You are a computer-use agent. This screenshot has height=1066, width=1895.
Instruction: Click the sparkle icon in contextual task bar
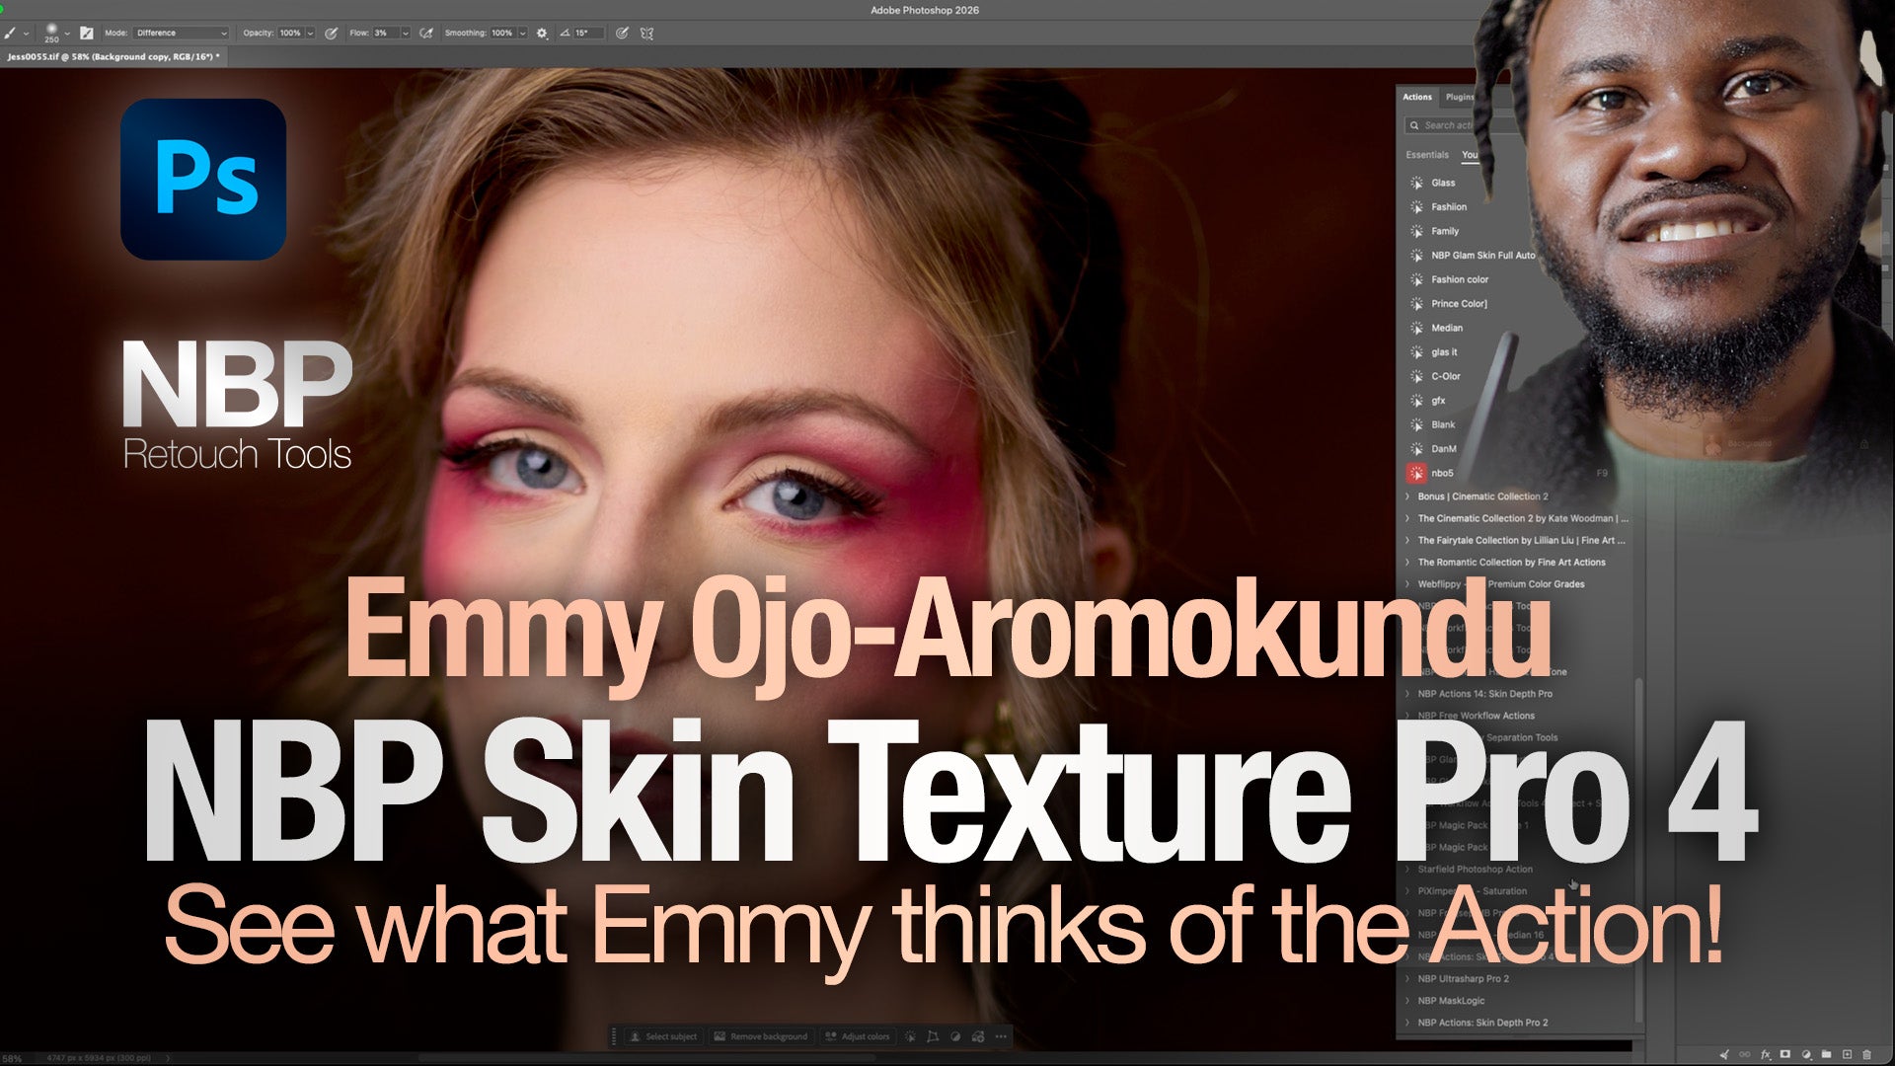click(910, 1036)
